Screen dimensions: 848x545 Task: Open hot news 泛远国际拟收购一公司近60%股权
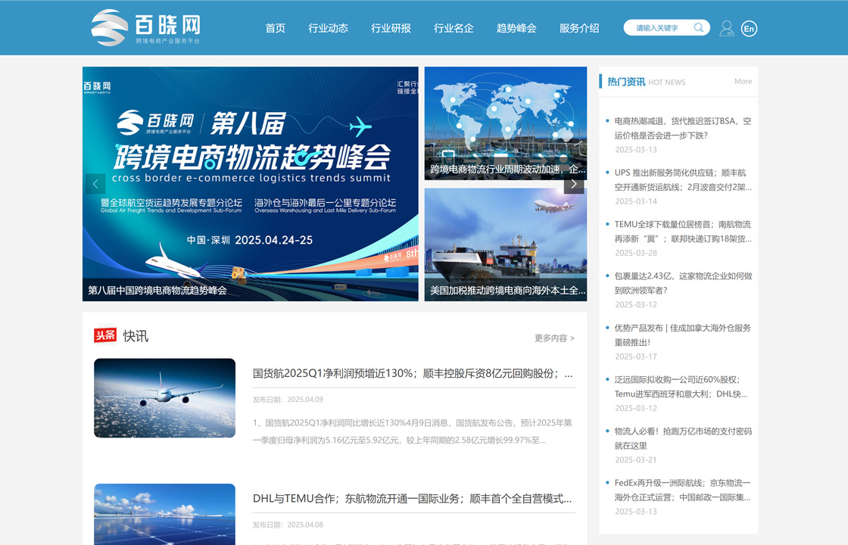point(681,387)
